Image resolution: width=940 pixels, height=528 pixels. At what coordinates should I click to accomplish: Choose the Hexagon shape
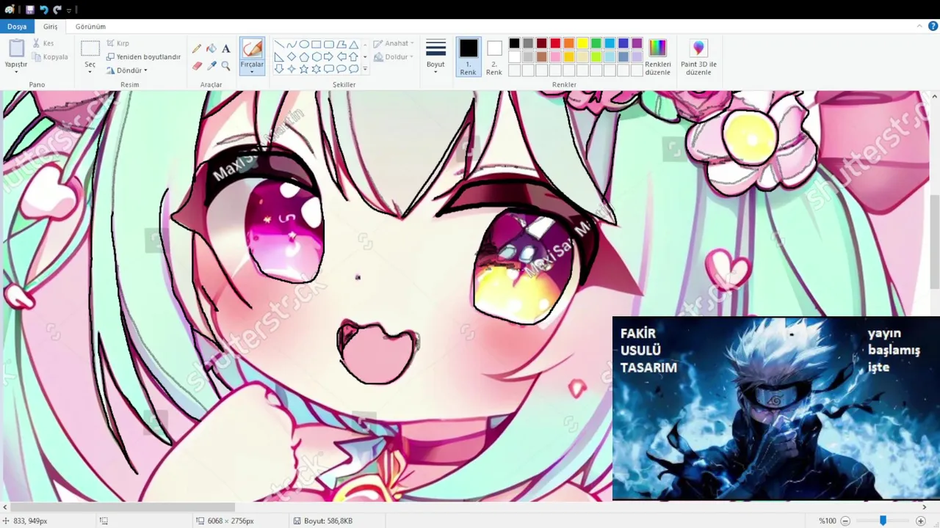pyautogui.click(x=317, y=56)
